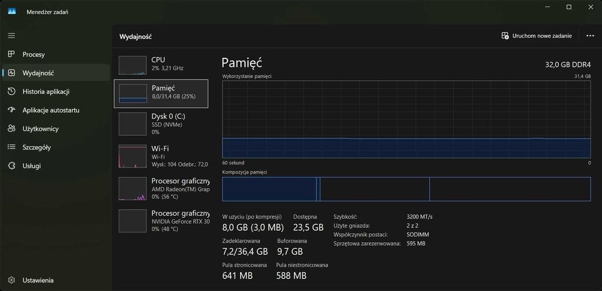Click the Procesy sidebar icon
The height and width of the screenshot is (291, 602).
[x=11, y=54]
